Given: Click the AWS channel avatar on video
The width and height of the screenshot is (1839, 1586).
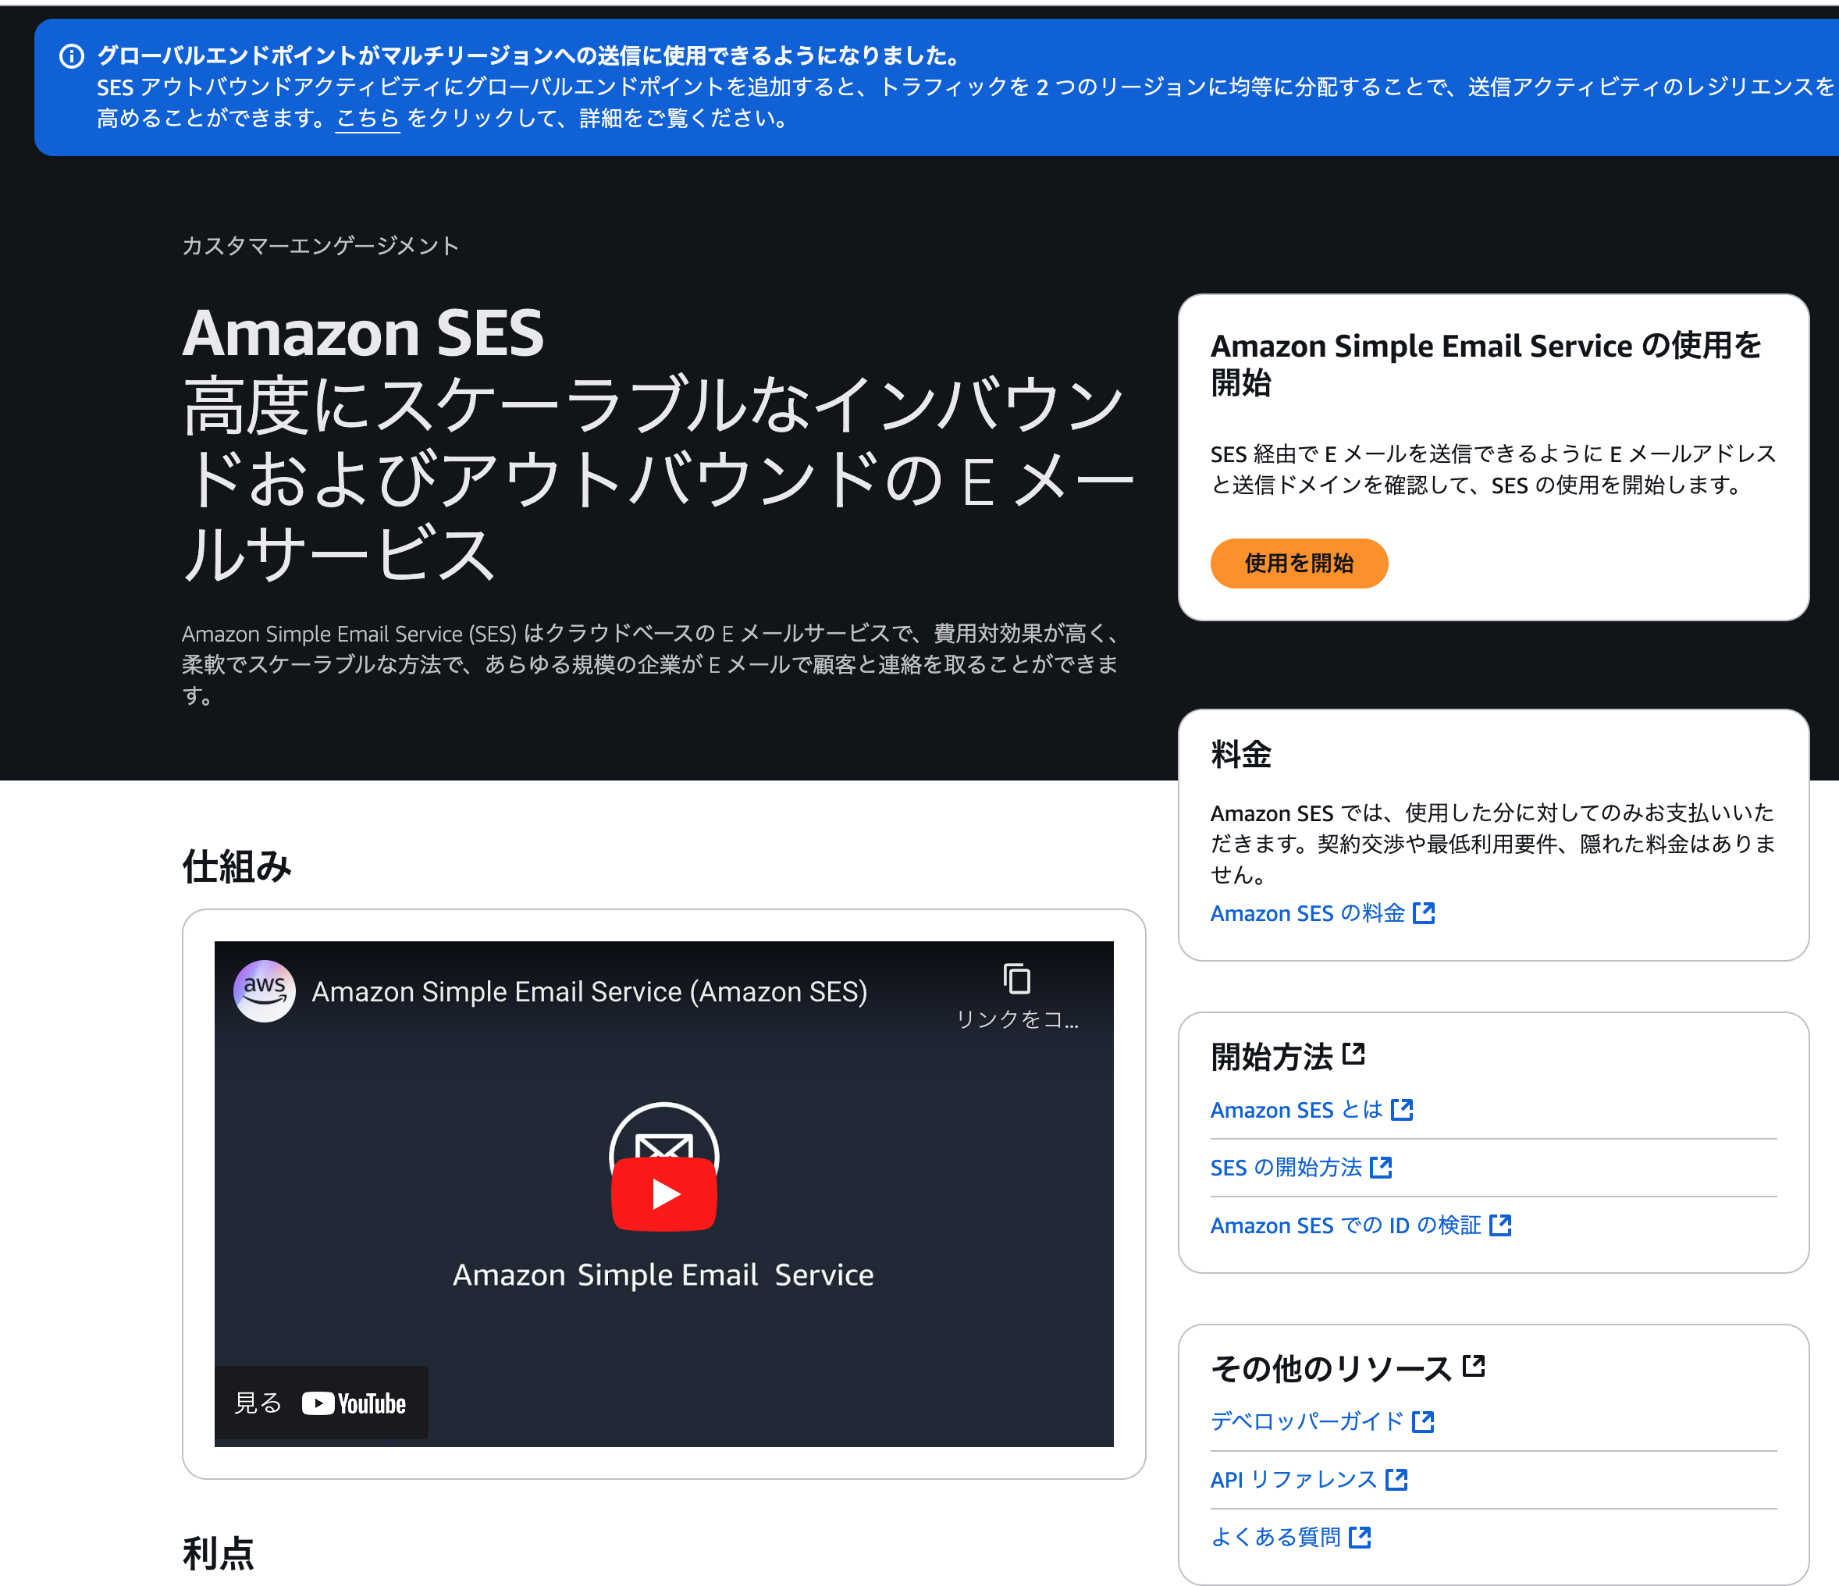Looking at the screenshot, I should pos(264,990).
